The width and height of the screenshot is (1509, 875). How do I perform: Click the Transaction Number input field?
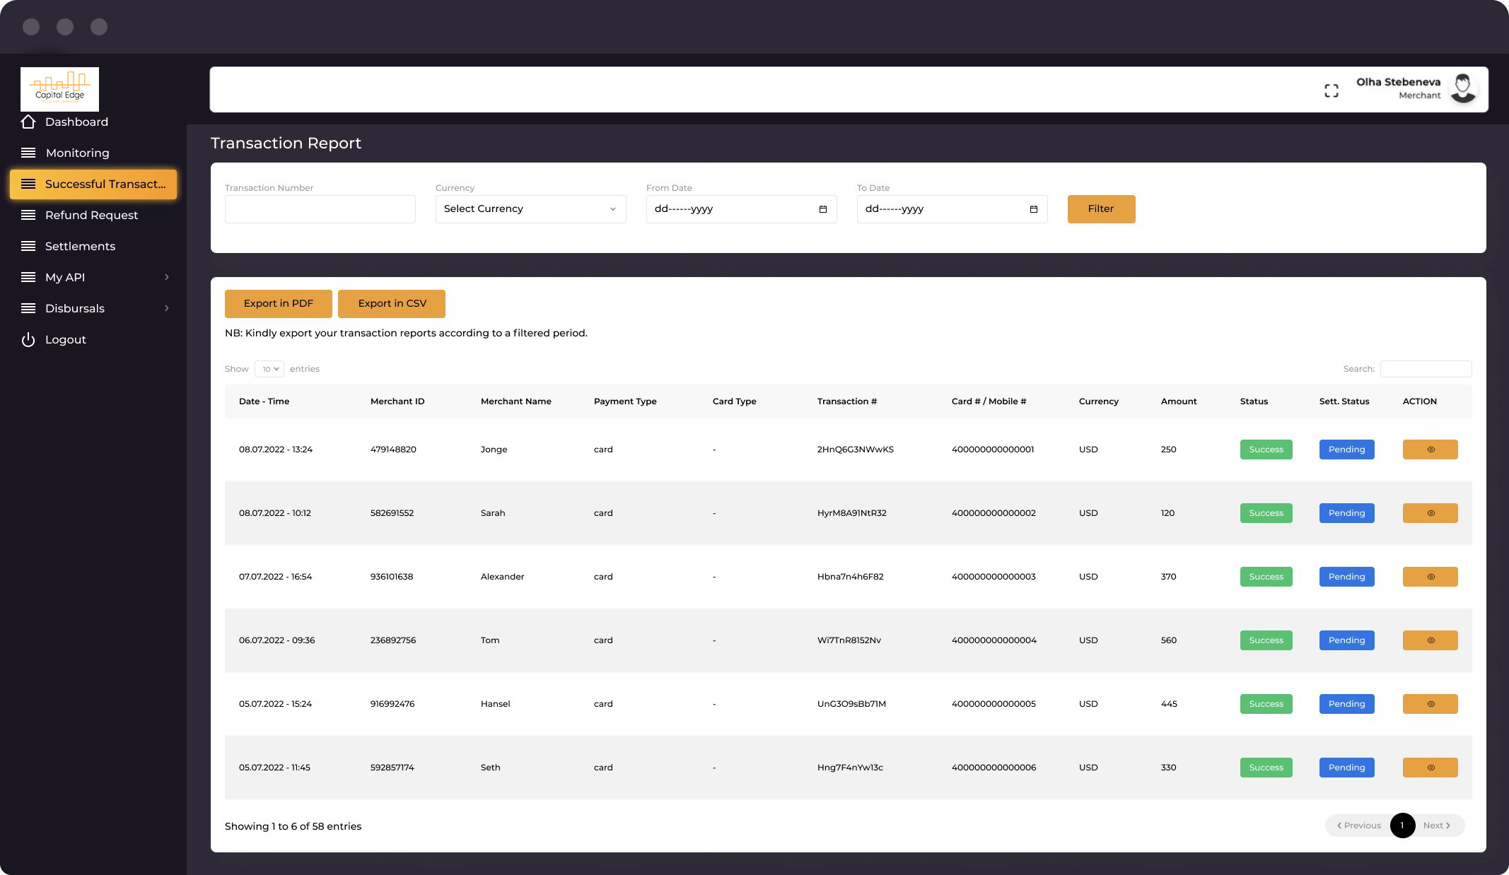point(320,209)
